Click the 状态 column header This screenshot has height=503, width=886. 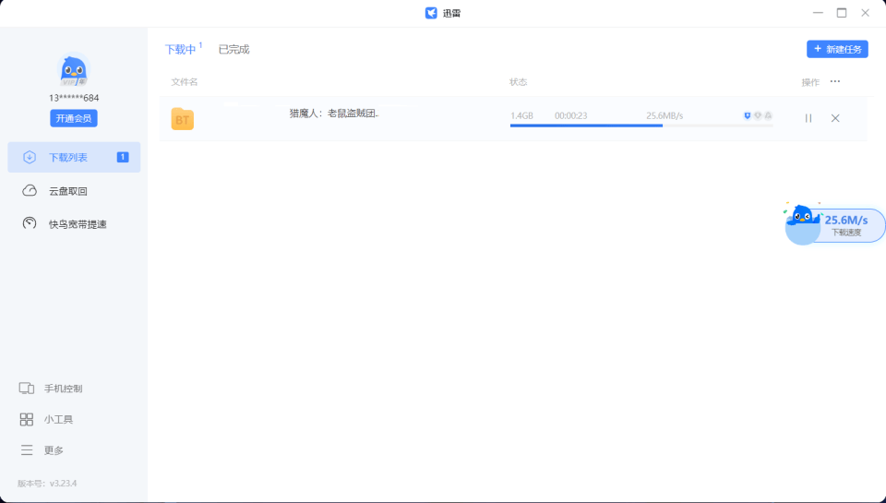click(x=518, y=82)
